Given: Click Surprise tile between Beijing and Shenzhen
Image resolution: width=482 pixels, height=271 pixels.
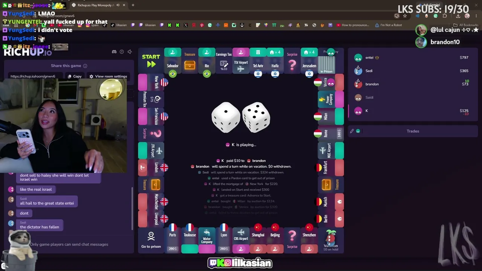Looking at the screenshot, I should [x=292, y=240].
